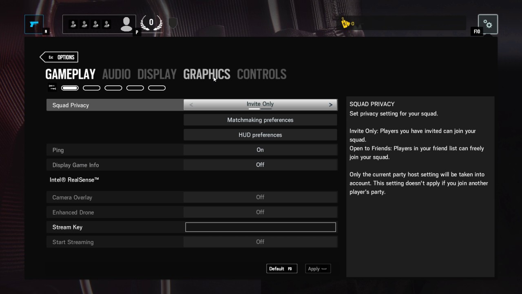Toggle the Enhanced Drone setting
The height and width of the screenshot is (294, 522).
coord(260,212)
